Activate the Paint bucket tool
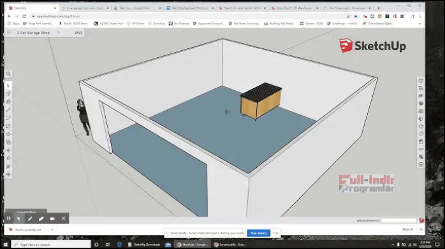Screen dimensions: 445x249 tap(8, 102)
